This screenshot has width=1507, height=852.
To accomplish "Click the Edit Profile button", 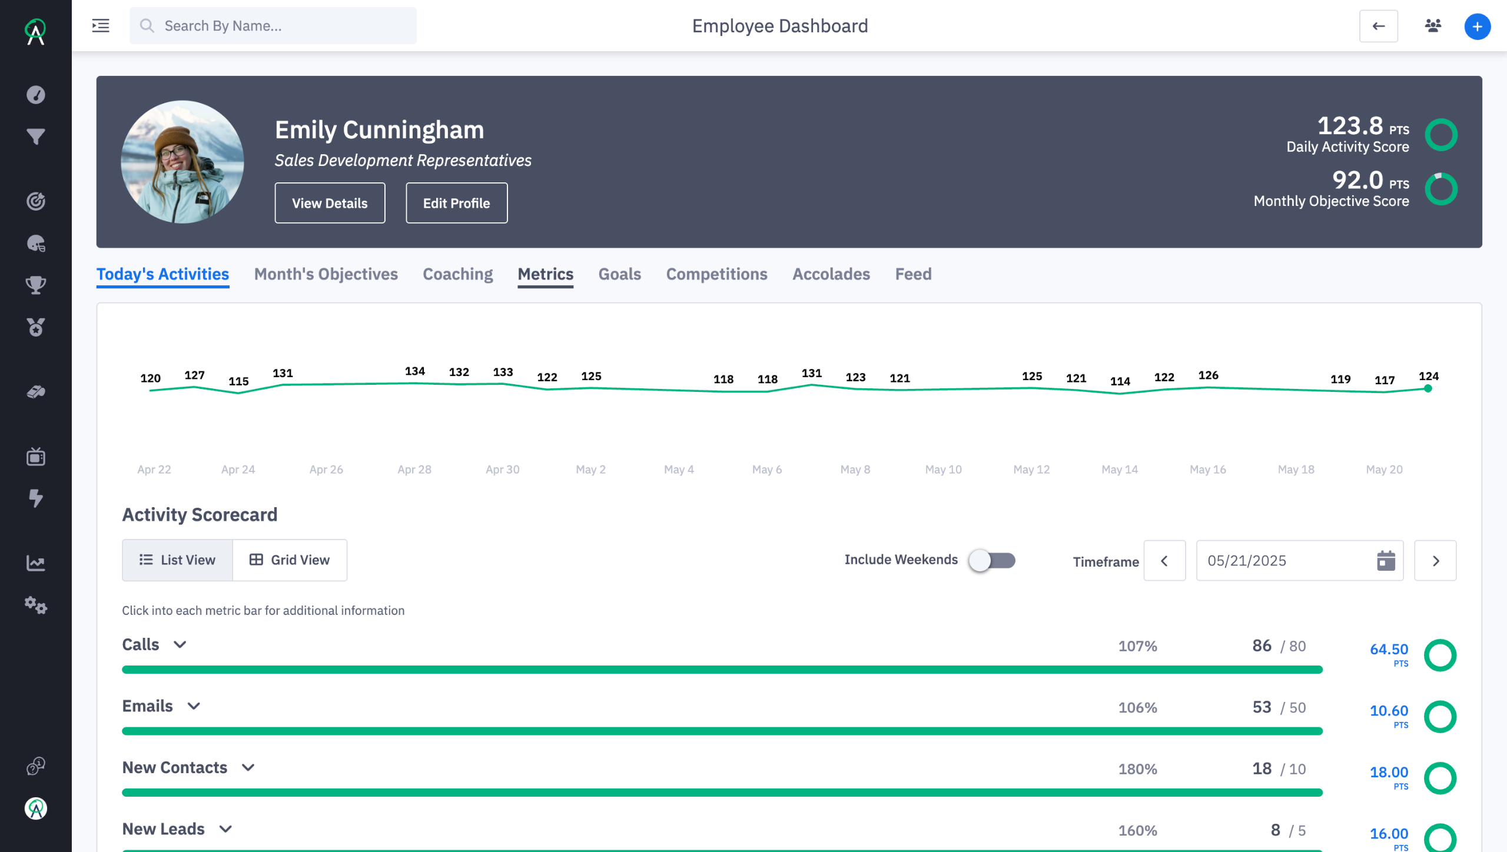I will tap(456, 203).
